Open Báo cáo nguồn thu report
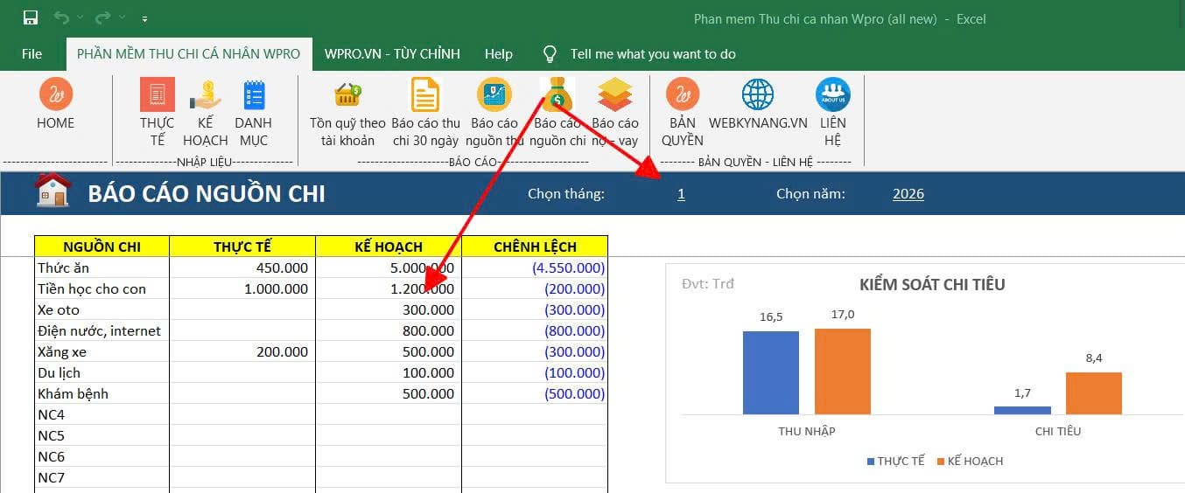 (494, 94)
